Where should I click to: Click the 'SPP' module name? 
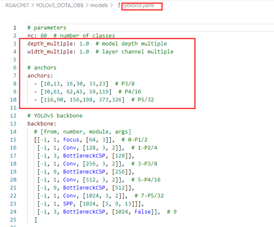click(x=68, y=204)
